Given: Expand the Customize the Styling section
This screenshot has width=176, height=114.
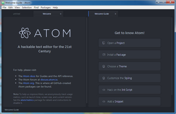Looking at the screenshot, I should coord(130,78).
